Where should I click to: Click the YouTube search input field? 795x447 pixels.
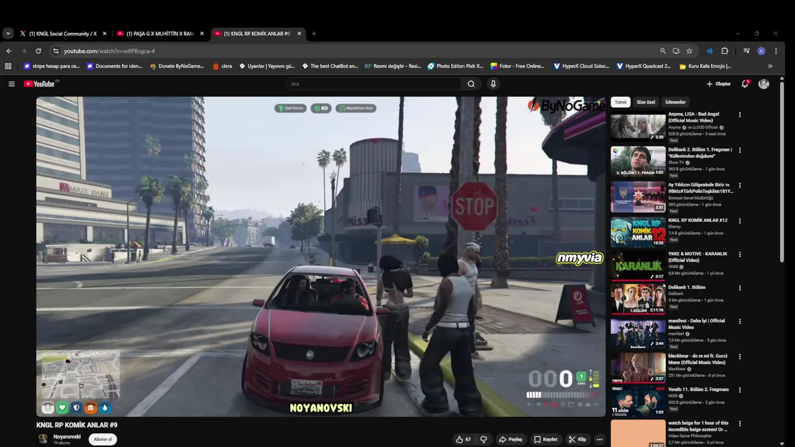(375, 84)
